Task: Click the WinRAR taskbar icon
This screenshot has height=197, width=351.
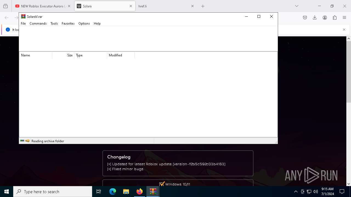Action: [x=153, y=192]
